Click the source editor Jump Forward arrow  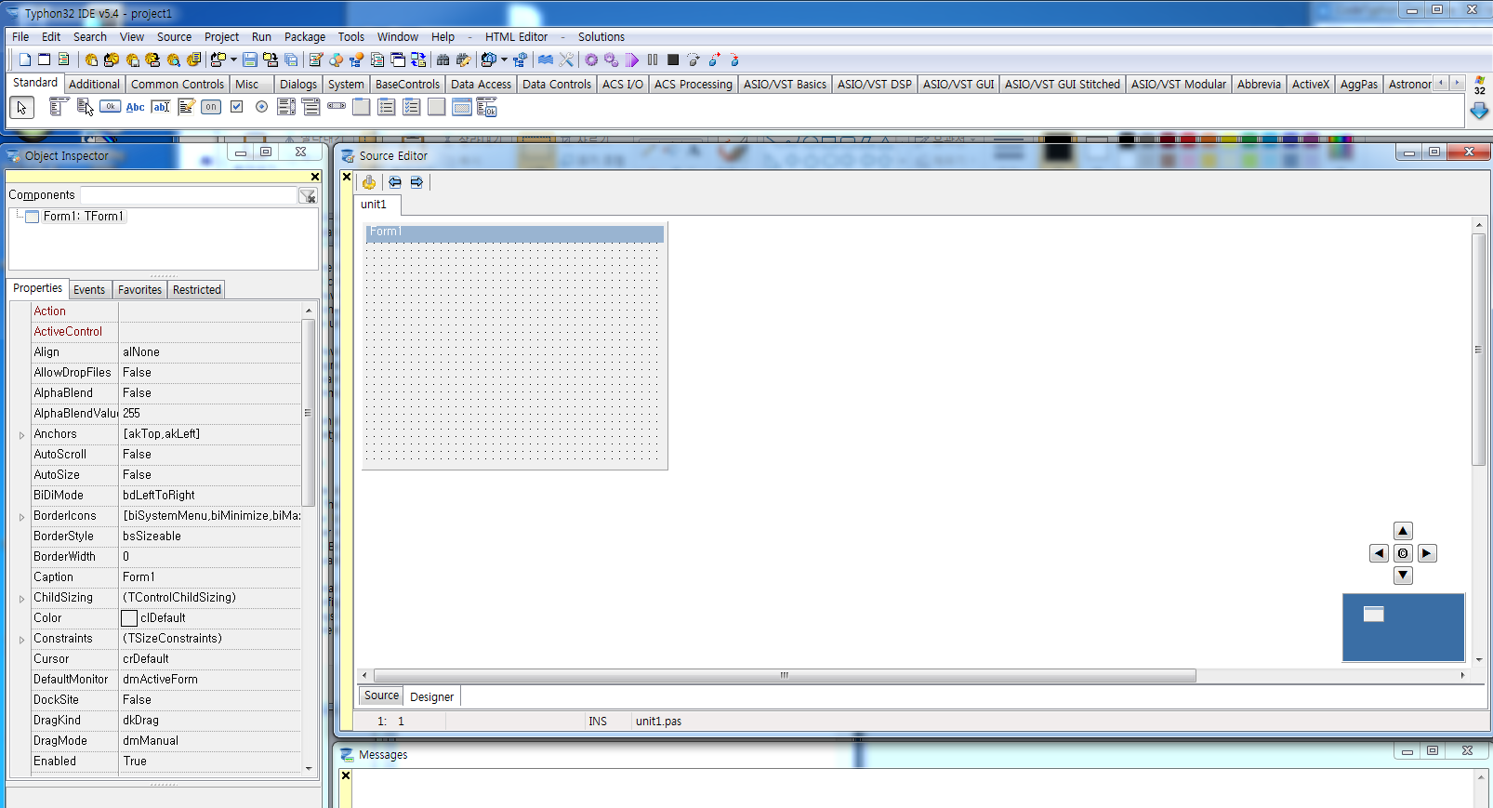[x=416, y=182]
